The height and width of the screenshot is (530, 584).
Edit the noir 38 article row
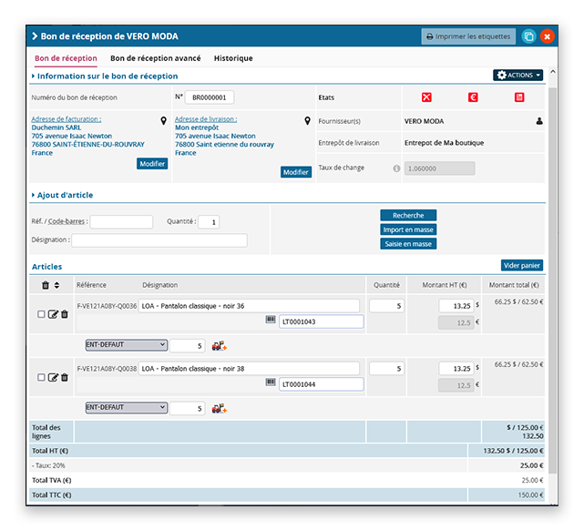coord(53,377)
